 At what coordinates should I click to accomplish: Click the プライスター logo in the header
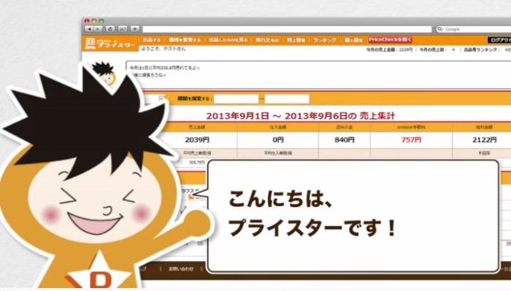[x=109, y=43]
